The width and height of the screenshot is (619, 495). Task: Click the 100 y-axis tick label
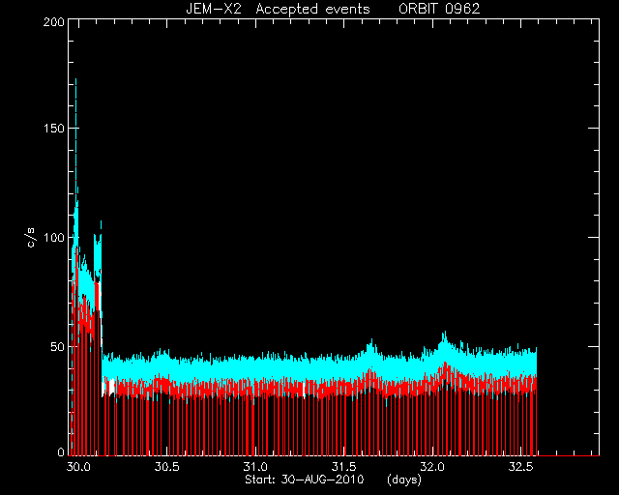pyautogui.click(x=54, y=238)
